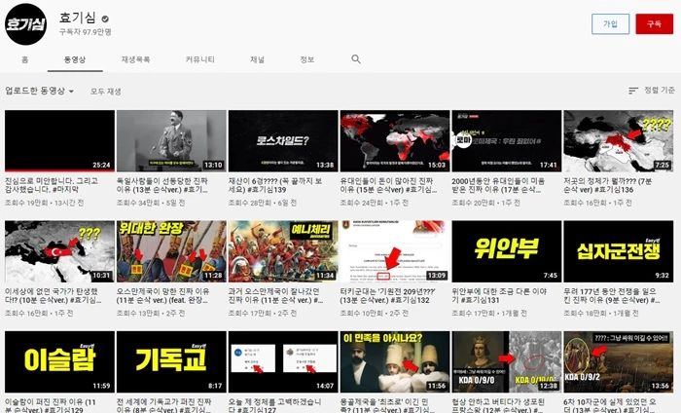
Task: Play the 위안부 video thumbnail
Action: (506, 251)
